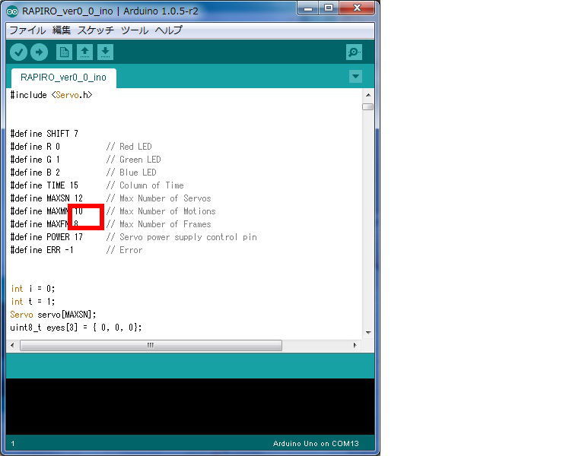Image resolution: width=563 pixels, height=456 pixels.
Task: Click the '// Column of Time' comment
Action: click(x=145, y=185)
